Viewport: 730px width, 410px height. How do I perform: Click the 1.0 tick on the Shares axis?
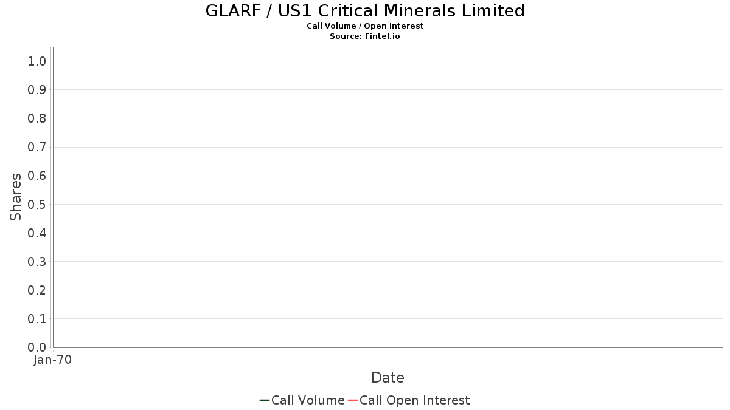[x=37, y=61]
